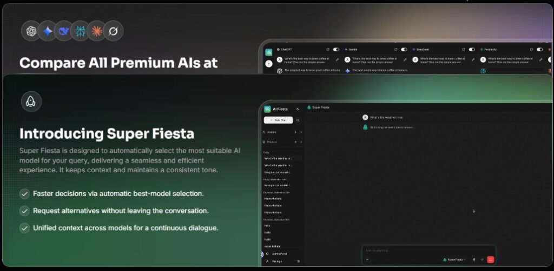Toggle off the ChatGPT model switch
Viewport: 554px width, 271px height.
coord(336,50)
